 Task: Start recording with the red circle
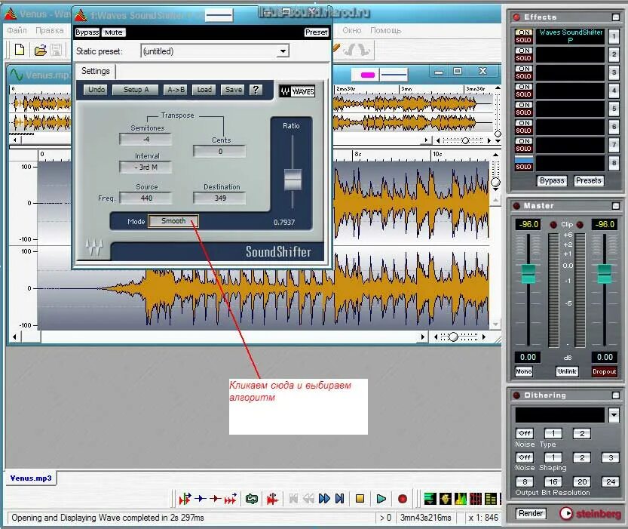(403, 499)
